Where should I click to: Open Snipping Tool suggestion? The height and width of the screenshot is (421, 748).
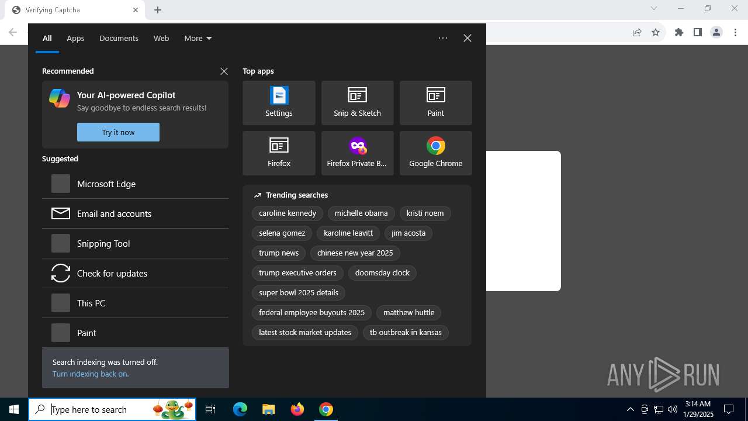[x=135, y=243]
